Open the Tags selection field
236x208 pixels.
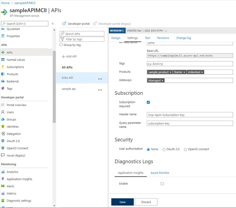190,64
